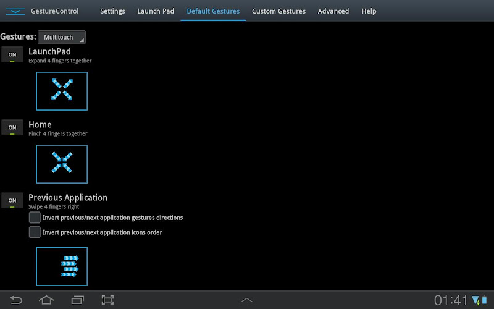
Task: Tap the Home pinch-arrows gesture image
Action: tap(62, 164)
